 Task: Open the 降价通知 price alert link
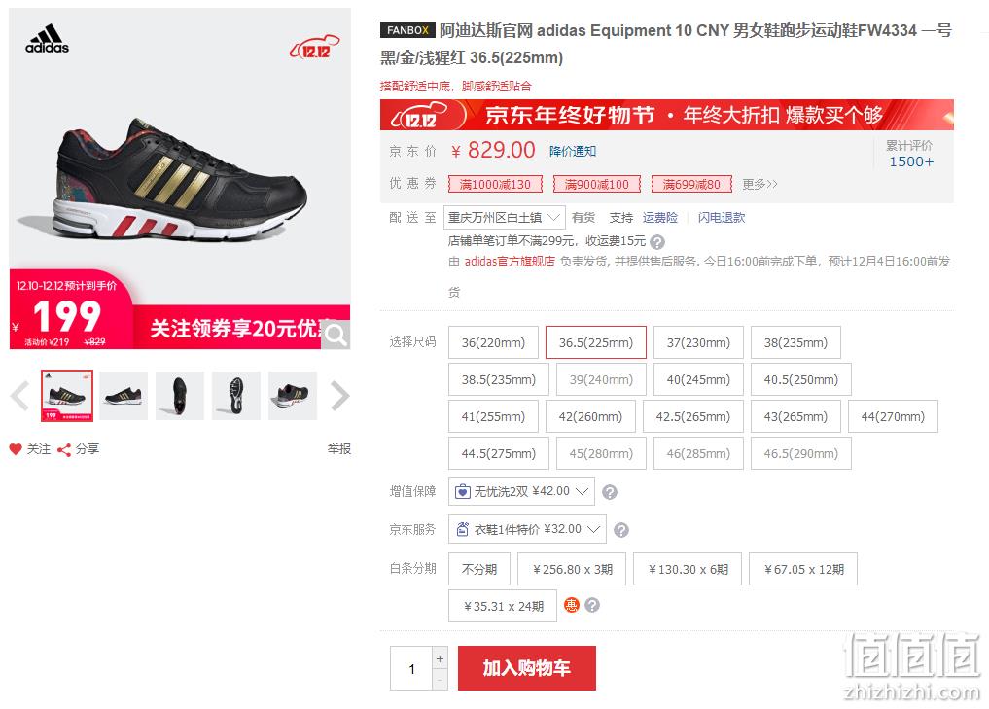tap(573, 152)
